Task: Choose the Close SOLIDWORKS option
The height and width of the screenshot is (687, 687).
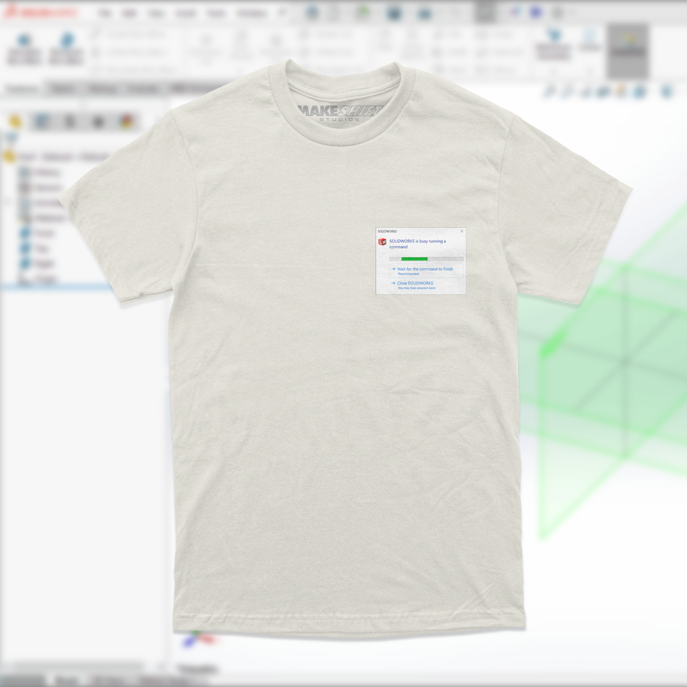Action: click(416, 283)
